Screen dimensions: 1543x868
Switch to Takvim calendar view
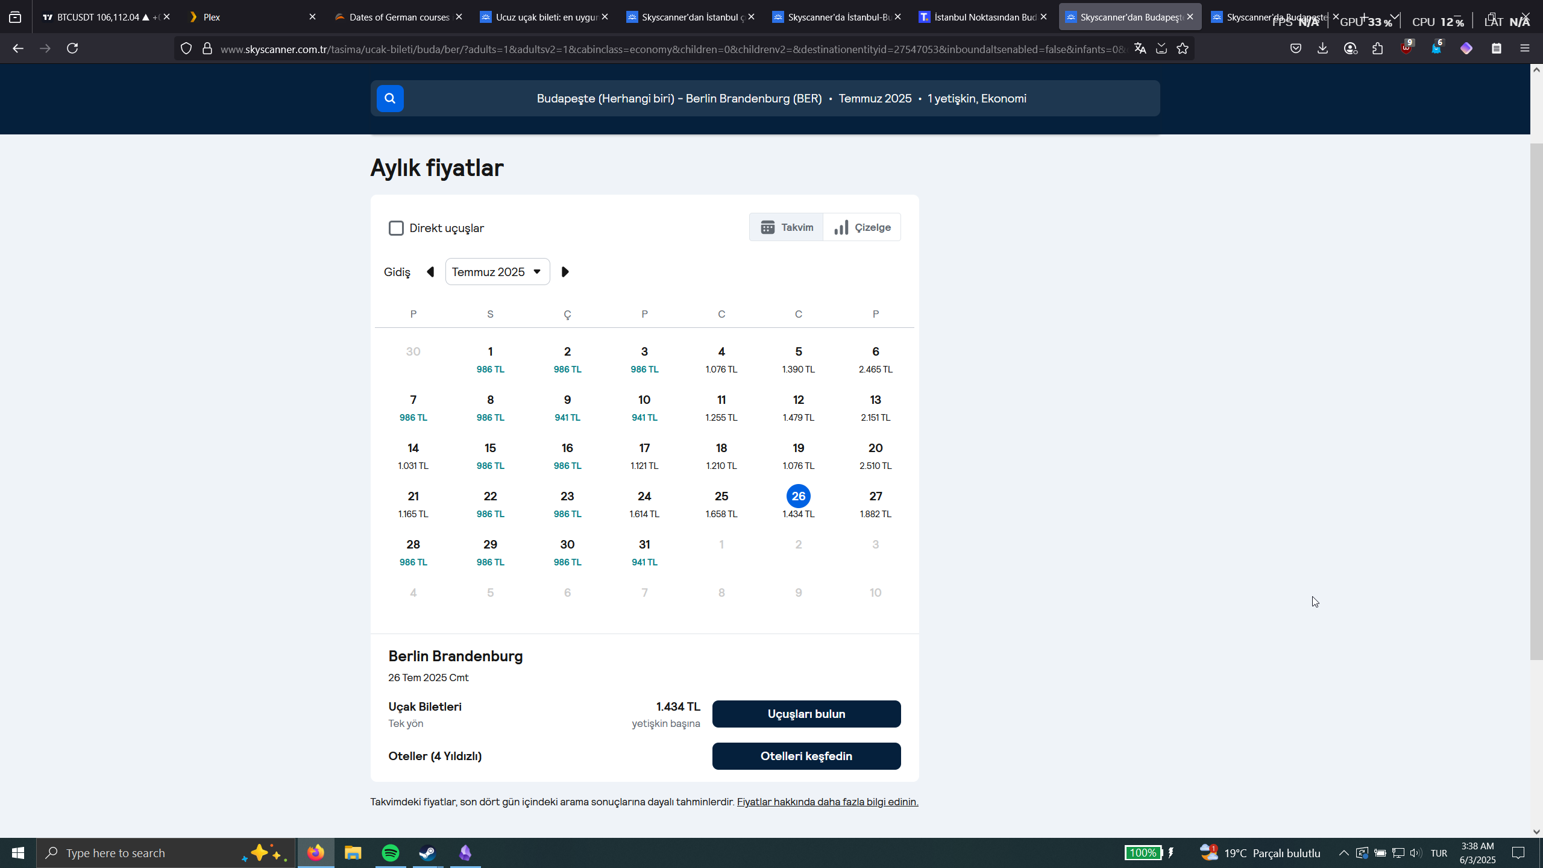(x=787, y=227)
